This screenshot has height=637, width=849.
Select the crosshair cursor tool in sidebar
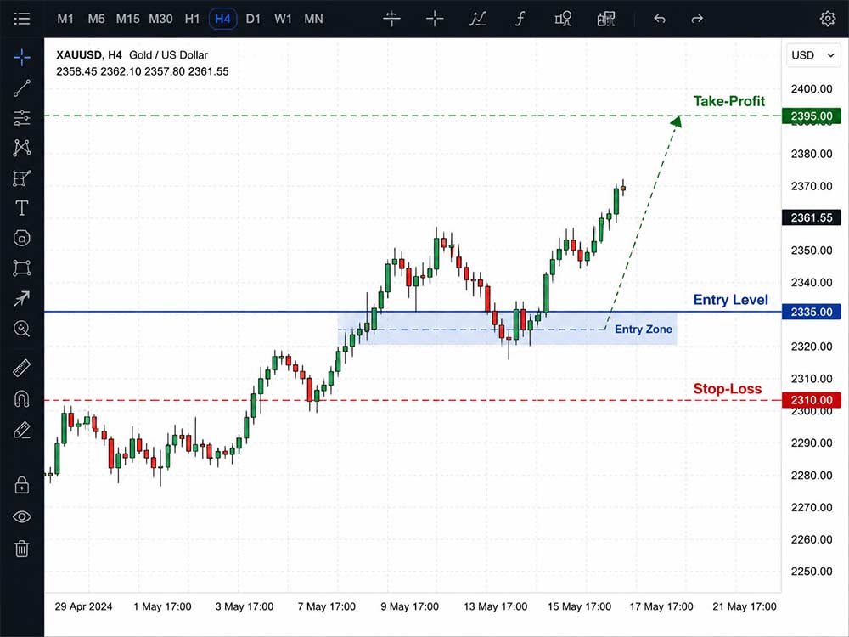pos(22,57)
